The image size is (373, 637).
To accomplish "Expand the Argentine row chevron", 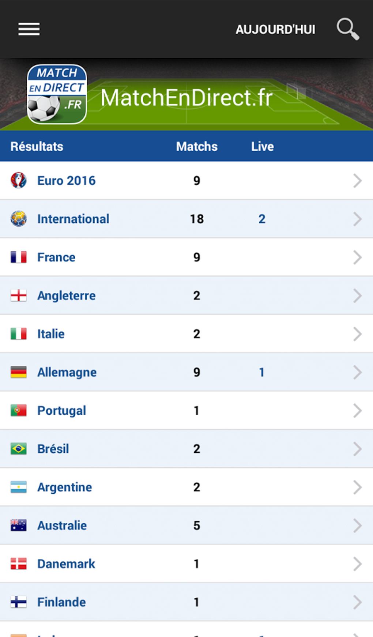I will [357, 487].
